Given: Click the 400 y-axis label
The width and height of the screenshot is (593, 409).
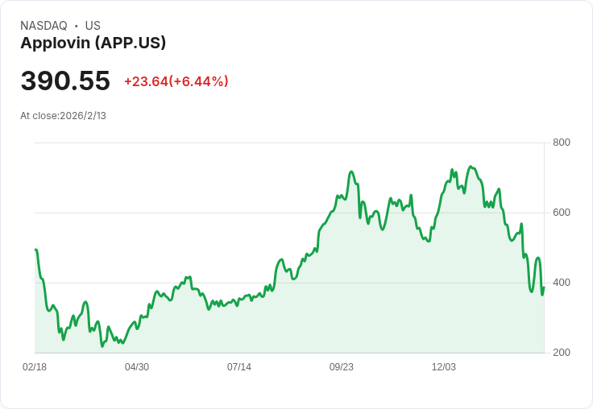Looking at the screenshot, I should (561, 283).
